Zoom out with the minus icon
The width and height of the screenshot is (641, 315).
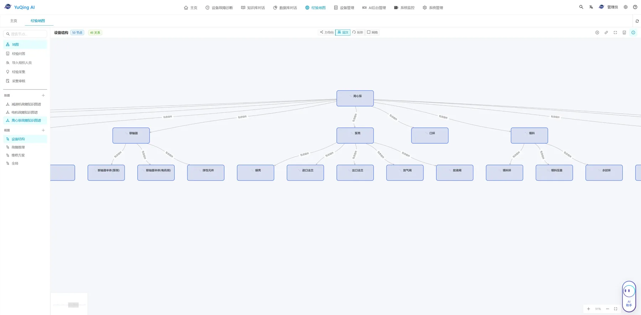coord(608,309)
